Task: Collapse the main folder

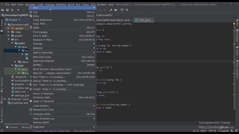Action: [x=12, y=43]
